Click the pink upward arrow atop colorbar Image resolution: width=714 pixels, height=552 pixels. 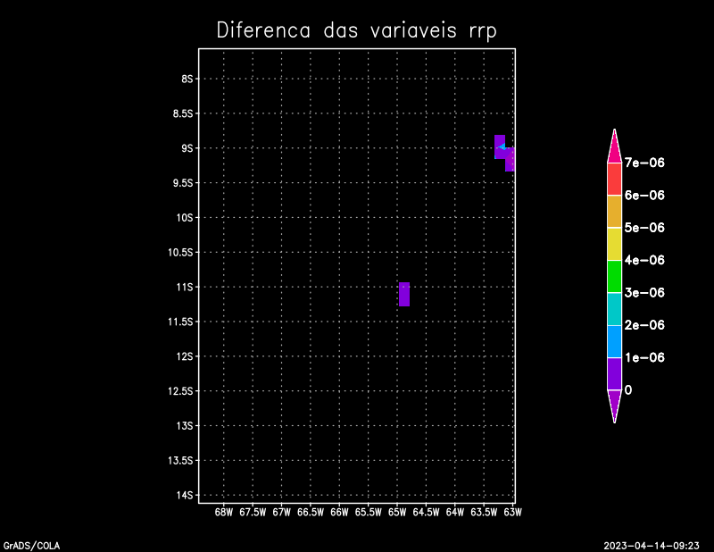(x=614, y=146)
